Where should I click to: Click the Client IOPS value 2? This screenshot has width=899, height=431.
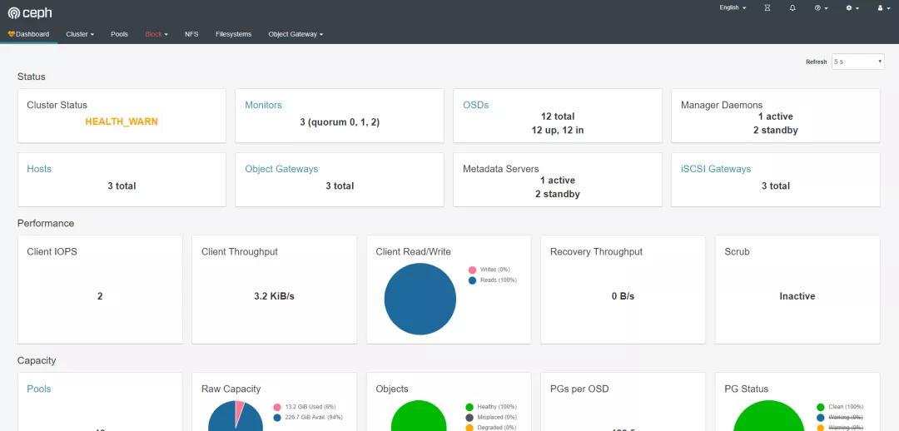pos(100,296)
